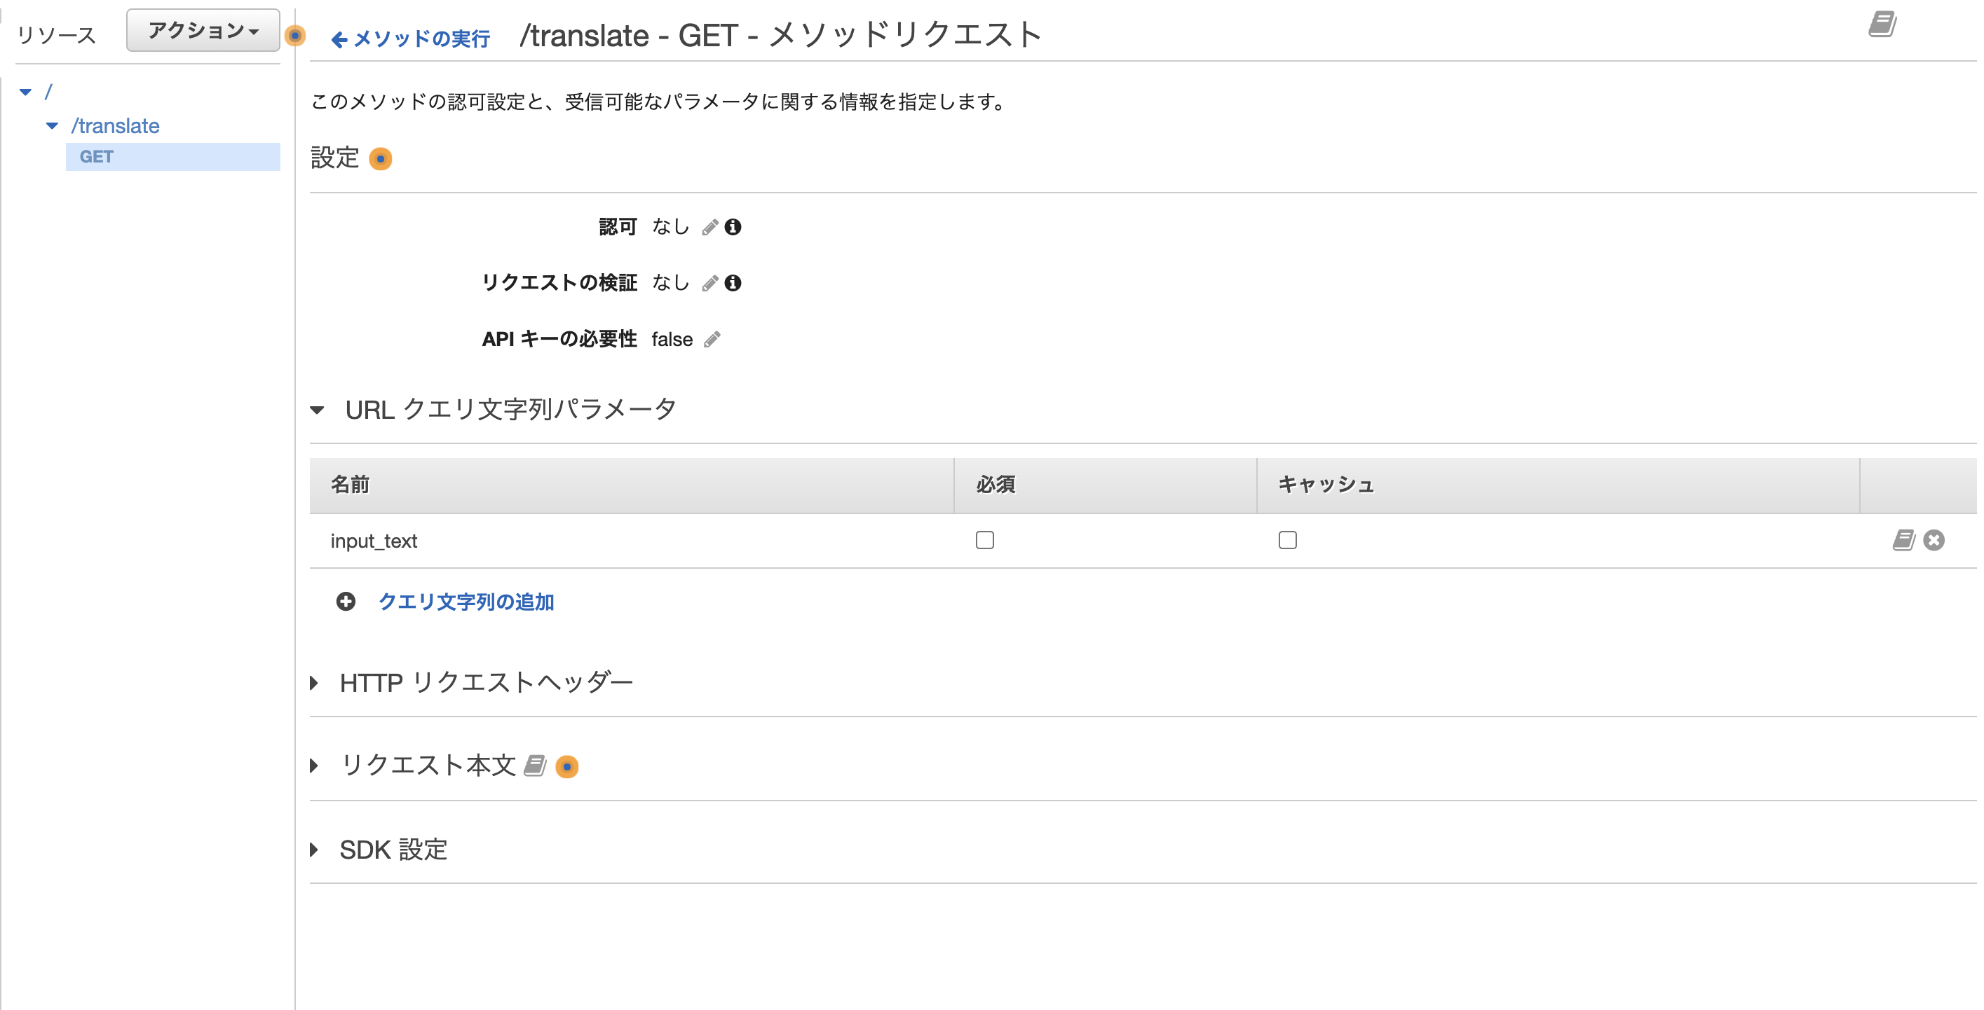Viewport: 1984px width, 1010px height.
Task: Click the info icon beside リクエストの検証
Action: pos(734,282)
